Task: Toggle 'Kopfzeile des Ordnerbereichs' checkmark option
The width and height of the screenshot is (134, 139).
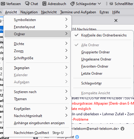Action: (x=102, y=35)
